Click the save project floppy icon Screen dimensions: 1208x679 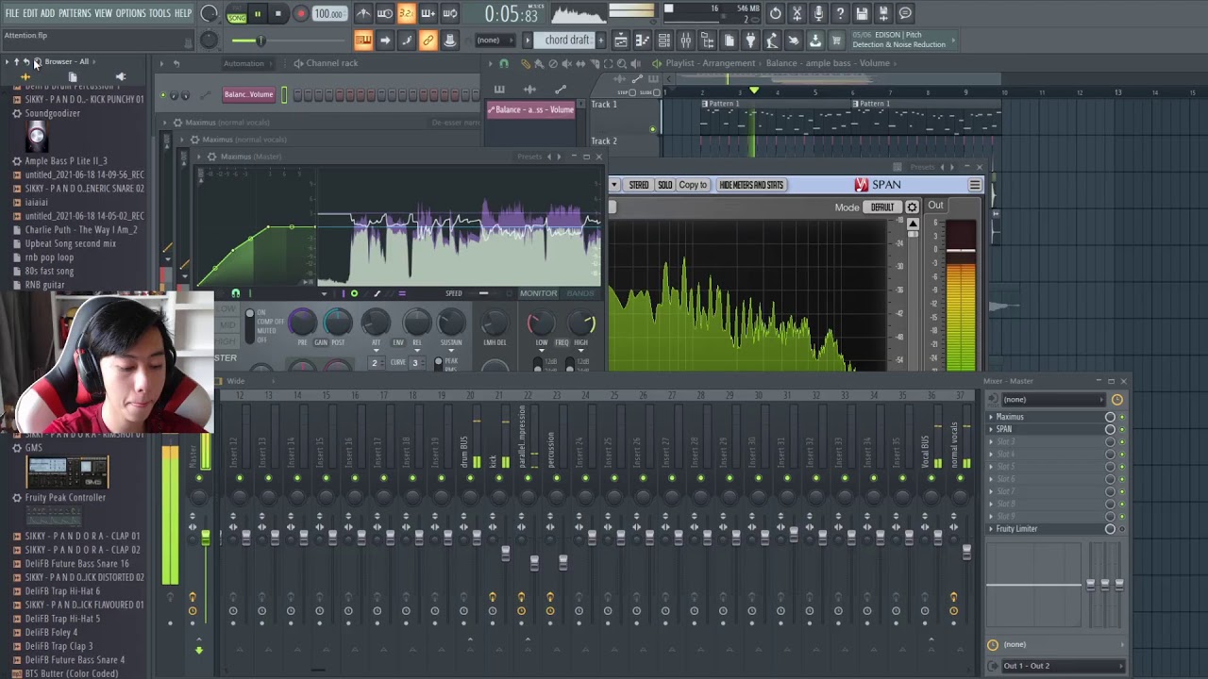pyautogui.click(x=862, y=13)
